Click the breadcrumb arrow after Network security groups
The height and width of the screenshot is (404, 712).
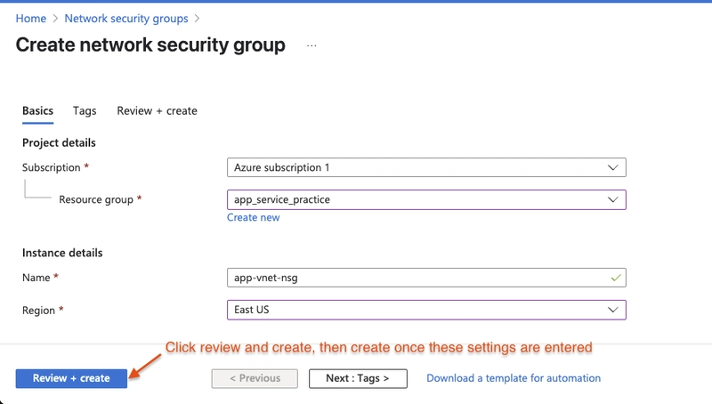pos(197,19)
